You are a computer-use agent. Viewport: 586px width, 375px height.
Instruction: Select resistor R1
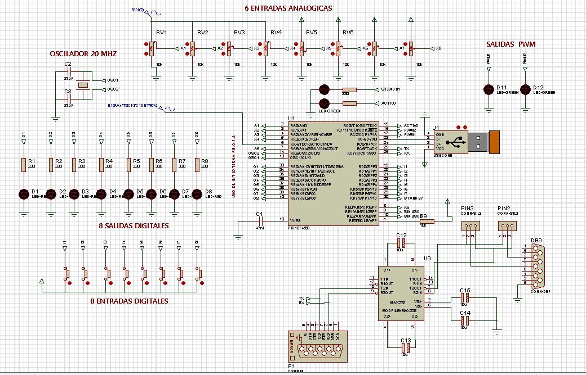coord(24,165)
